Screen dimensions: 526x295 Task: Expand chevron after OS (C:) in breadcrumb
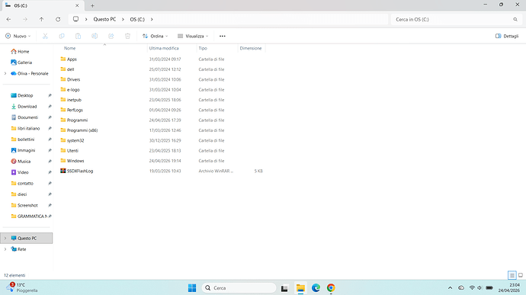coord(152,20)
